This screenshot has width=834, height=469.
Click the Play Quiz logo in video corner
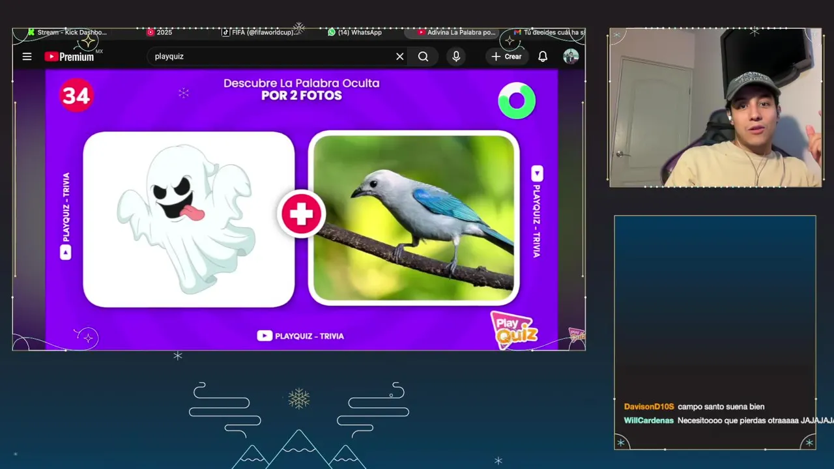(x=513, y=330)
